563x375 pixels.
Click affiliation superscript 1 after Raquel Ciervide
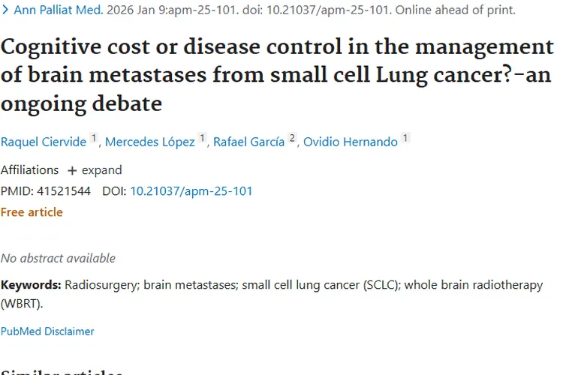click(94, 139)
